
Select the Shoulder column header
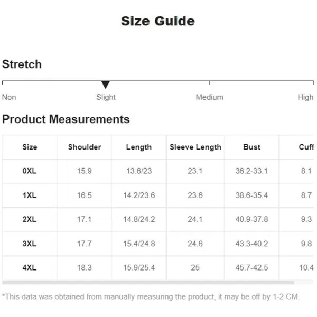[85, 147]
